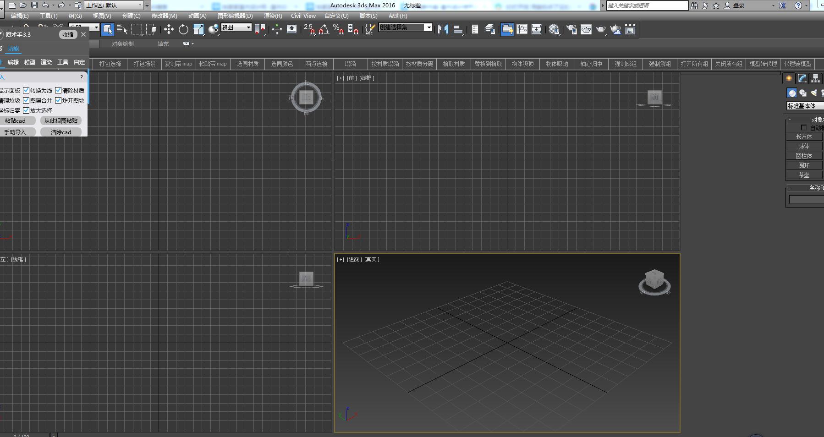Select the Lights category icon in Create panel
This screenshot has width=824, height=437.
click(x=814, y=93)
